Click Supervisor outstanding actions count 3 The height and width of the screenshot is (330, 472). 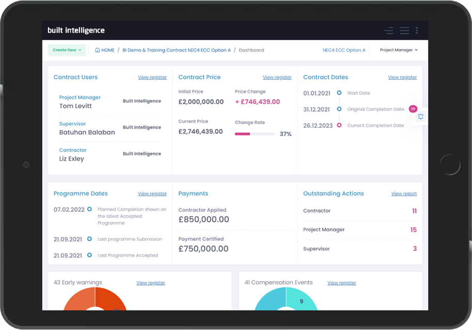[415, 249]
